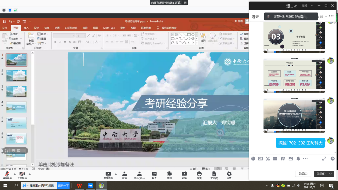Click the GIF icon in chat toolbar
The width and height of the screenshot is (338, 190).
pos(260,159)
